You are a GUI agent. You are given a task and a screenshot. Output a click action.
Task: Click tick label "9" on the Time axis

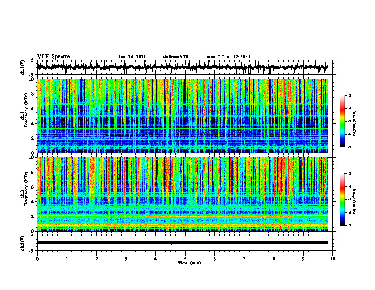pos(303,259)
